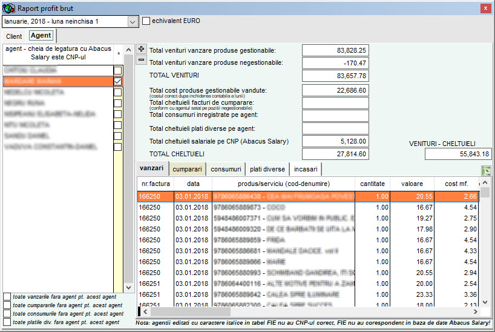Click the vertical scrollbar thumb of sales table
Screen dimensions: 495x332
point(485,193)
